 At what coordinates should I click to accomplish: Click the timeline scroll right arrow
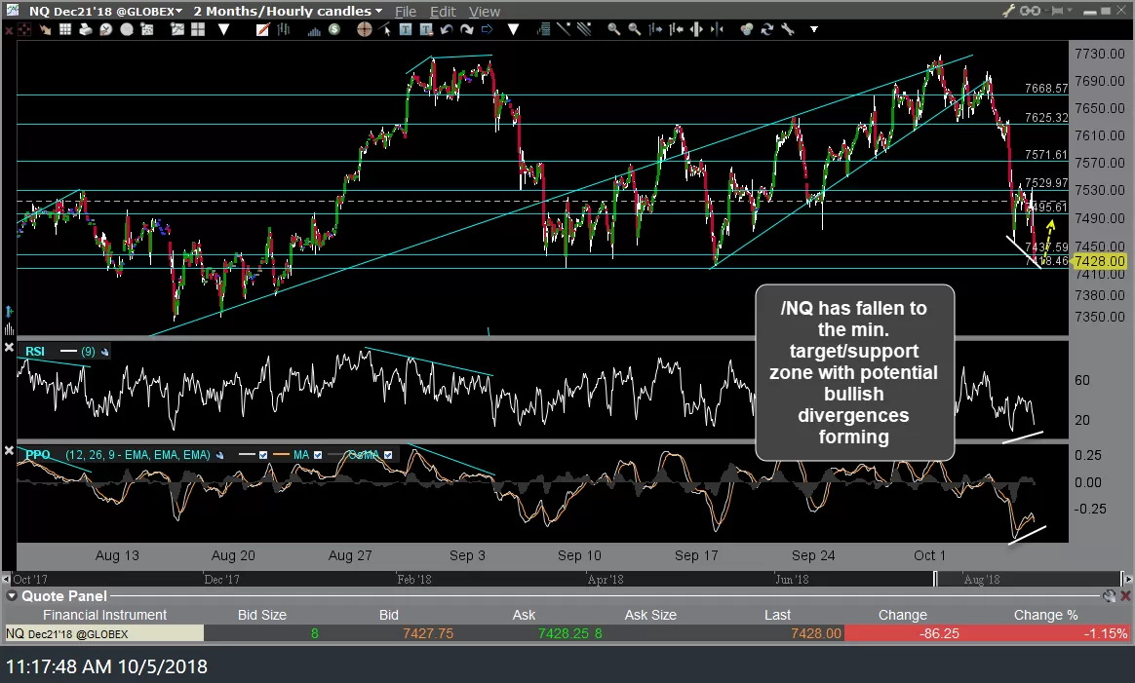coord(1126,579)
